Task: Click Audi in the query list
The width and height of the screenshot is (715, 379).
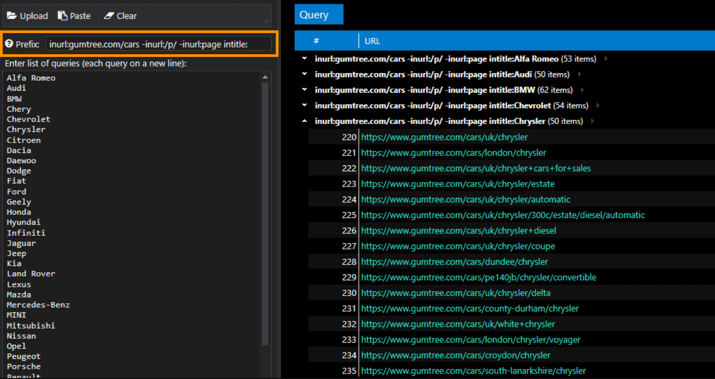Action: pyautogui.click(x=16, y=88)
